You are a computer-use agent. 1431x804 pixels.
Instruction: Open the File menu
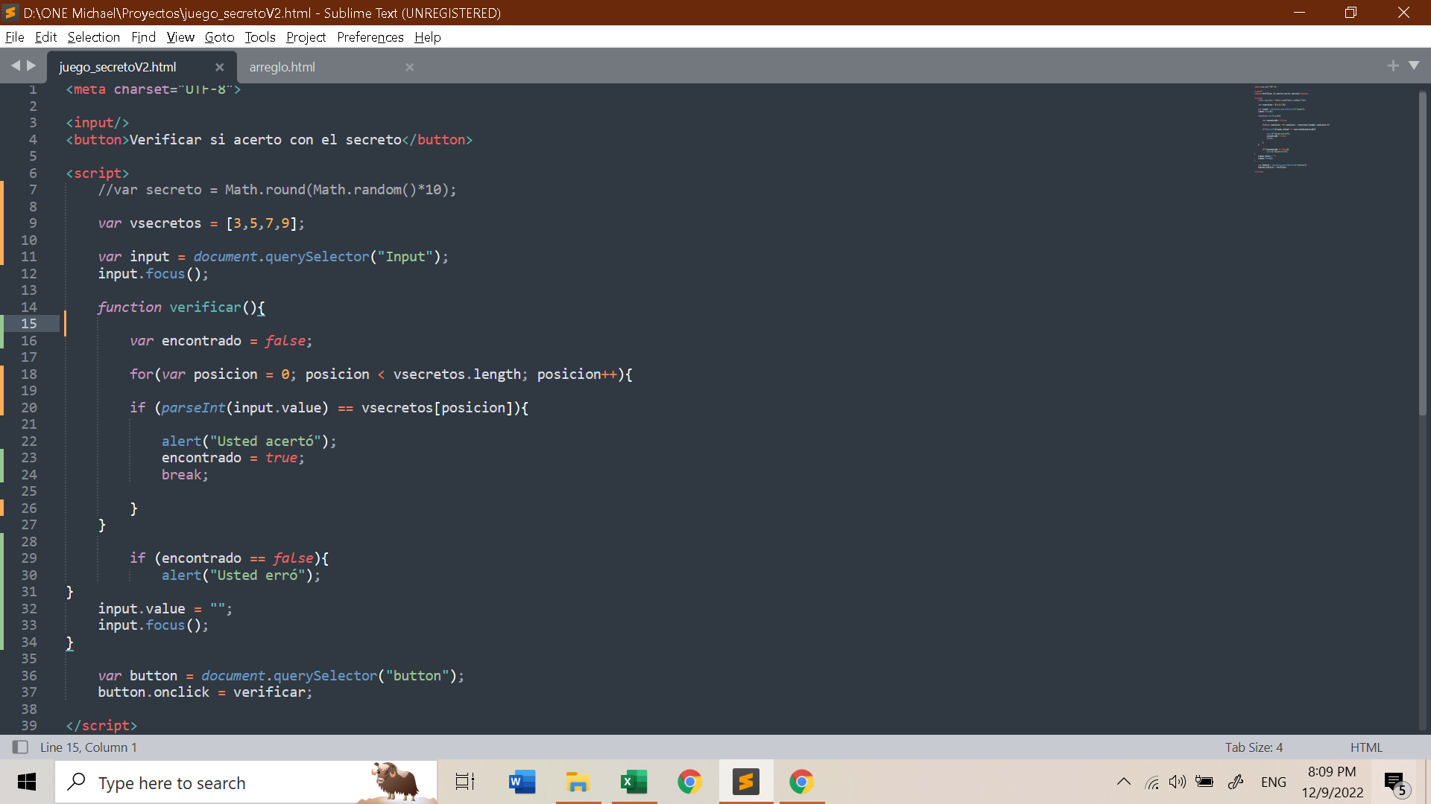point(14,36)
